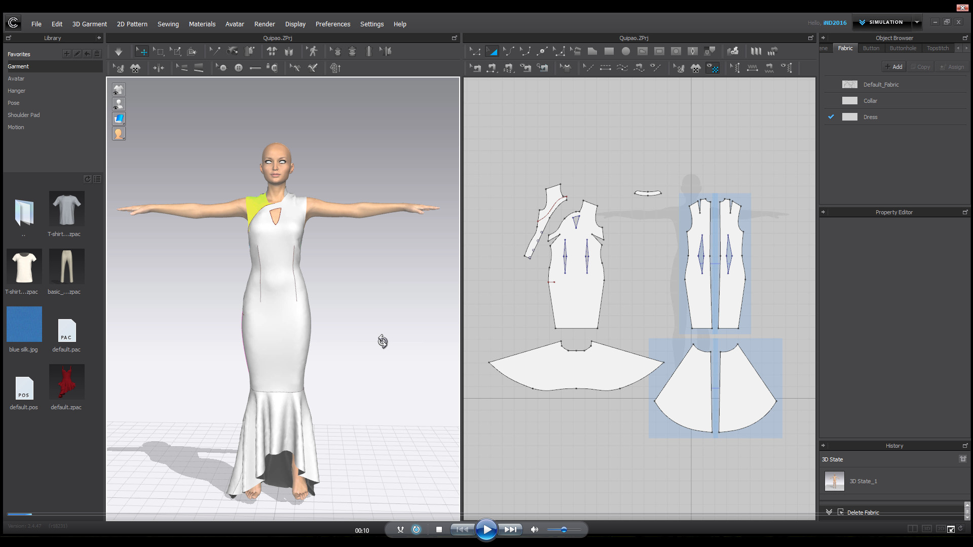Screen dimensions: 973x547
Task: Click the Simulate down-arrow tool in 3D toolbar
Action: [x=118, y=52]
